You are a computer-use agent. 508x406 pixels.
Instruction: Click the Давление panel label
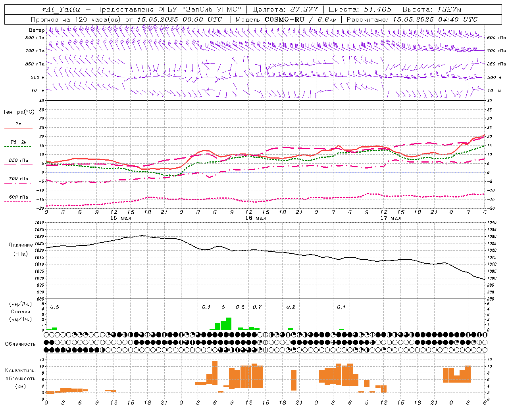[21, 245]
